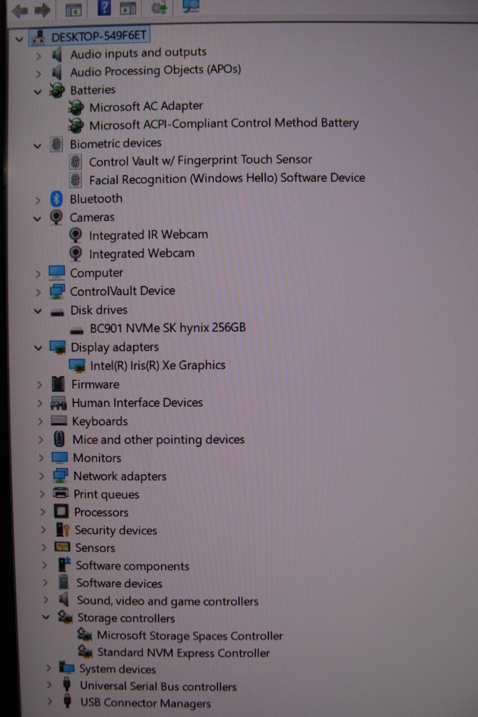This screenshot has height=717, width=478.
Task: Click the Disk drives category icon
Action: pos(57,312)
